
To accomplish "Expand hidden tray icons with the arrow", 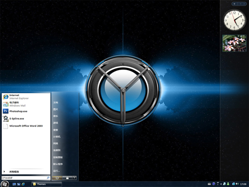I will click(221, 184).
